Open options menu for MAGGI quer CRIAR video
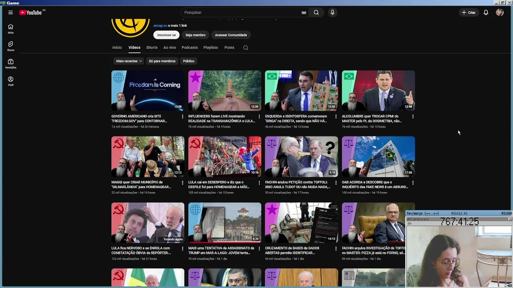The image size is (513, 288). [182, 182]
